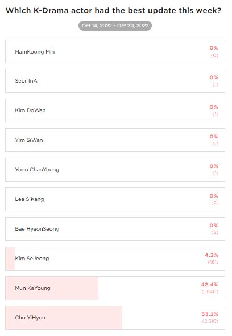
Task: Click the Oct 14 – Oct 20 date badge
Action: 115,26
